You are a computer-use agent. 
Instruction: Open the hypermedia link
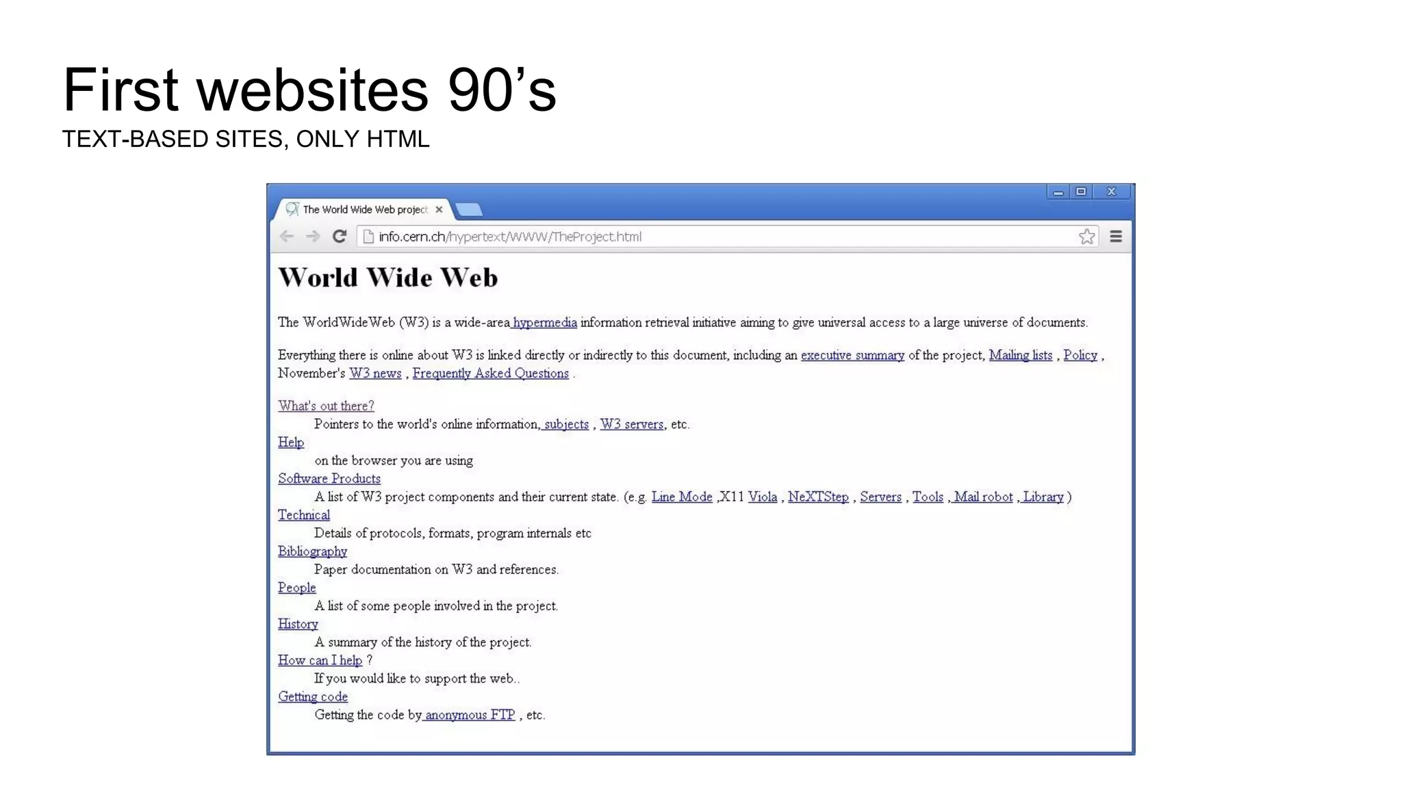(544, 323)
